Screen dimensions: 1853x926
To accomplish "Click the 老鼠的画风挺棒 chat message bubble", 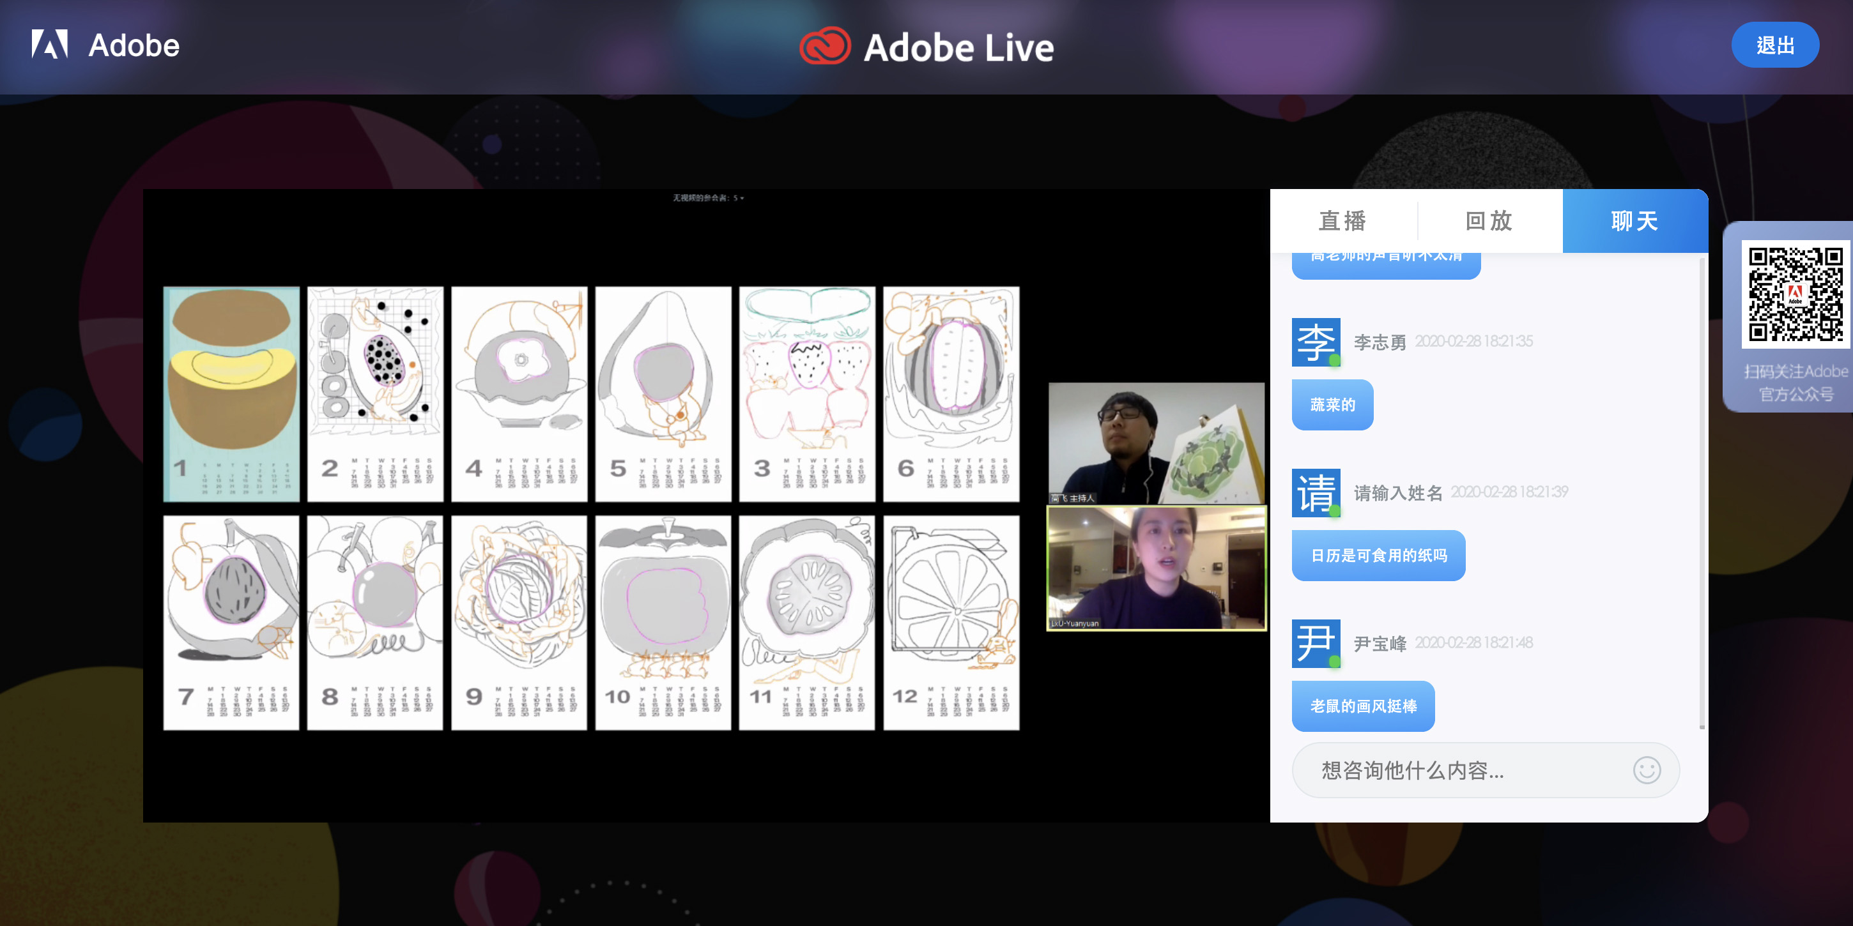I will pos(1362,706).
